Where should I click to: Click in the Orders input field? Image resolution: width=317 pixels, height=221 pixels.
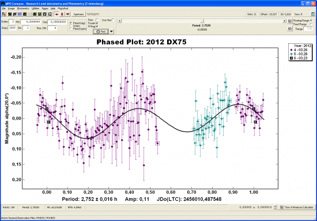12,22
